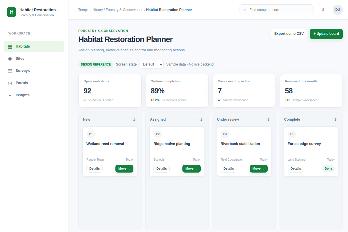Screen dimensions: 348x232
Task: Click the green H app logo
Action: click(11, 12)
